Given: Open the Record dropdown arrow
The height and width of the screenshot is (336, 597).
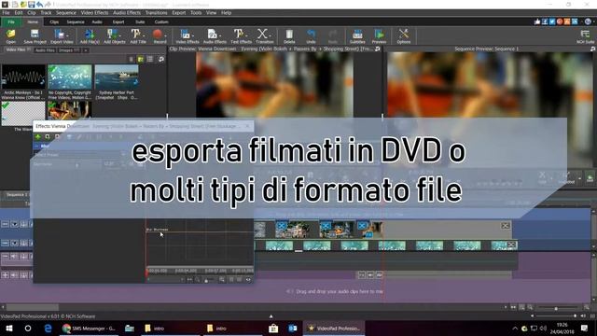Looking at the screenshot, I should point(166,35).
